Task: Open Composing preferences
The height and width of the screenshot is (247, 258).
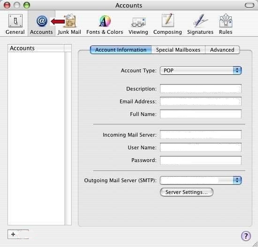Action: pos(167,24)
